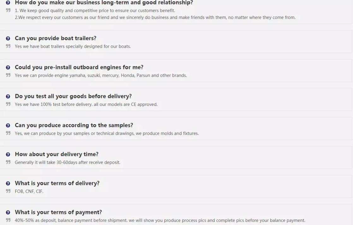Click quote icon beside 30-60days delivery answer

[x=8, y=162]
